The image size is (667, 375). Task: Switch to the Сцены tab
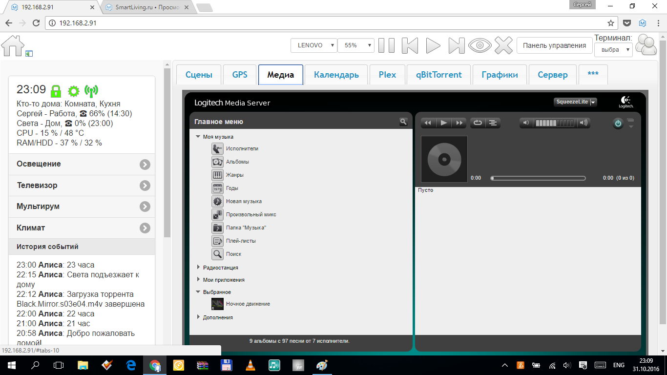coord(199,75)
